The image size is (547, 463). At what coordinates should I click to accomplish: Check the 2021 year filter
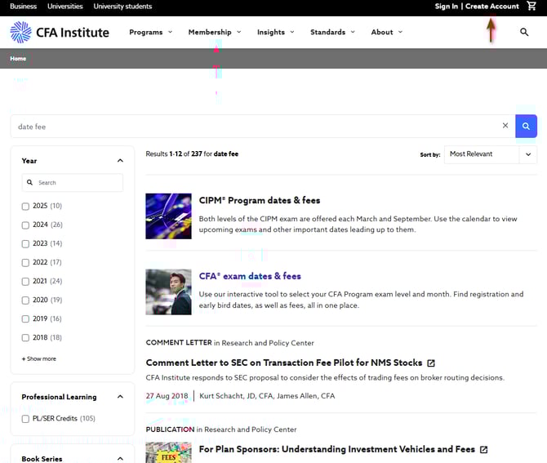[x=25, y=282]
